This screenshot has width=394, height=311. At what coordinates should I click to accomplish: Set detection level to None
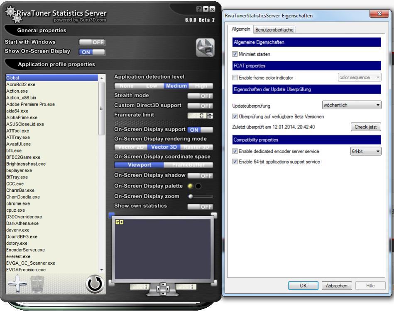126,86
